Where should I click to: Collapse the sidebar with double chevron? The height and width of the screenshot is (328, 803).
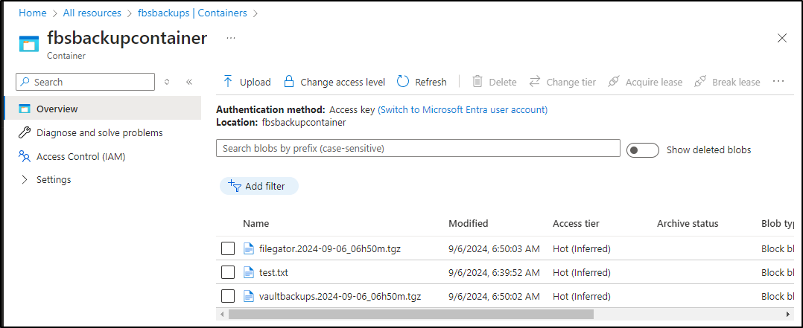click(x=189, y=82)
